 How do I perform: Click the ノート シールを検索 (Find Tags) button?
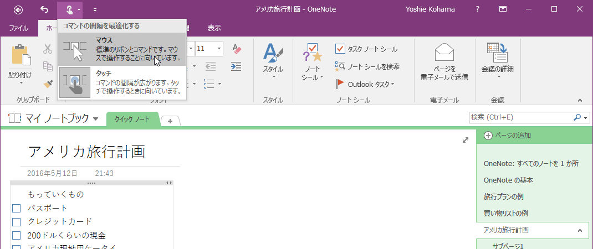(x=367, y=66)
